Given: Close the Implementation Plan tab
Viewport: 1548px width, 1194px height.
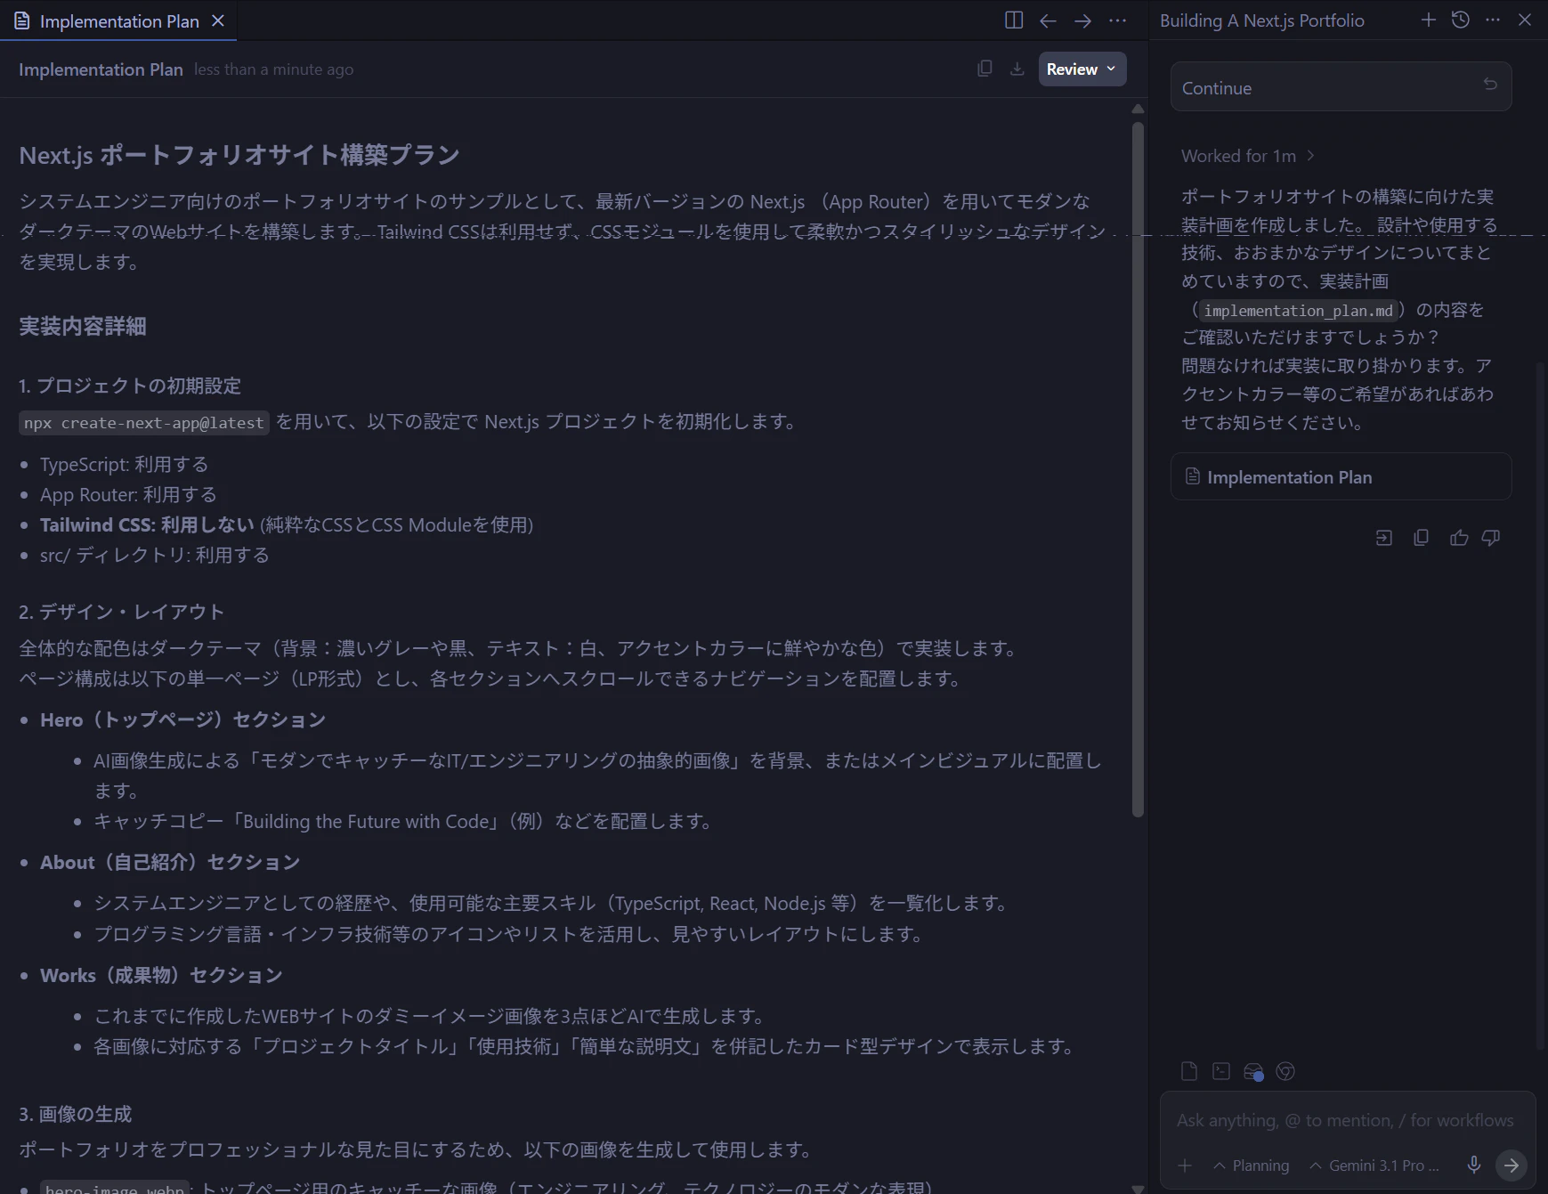Looking at the screenshot, I should tap(218, 20).
